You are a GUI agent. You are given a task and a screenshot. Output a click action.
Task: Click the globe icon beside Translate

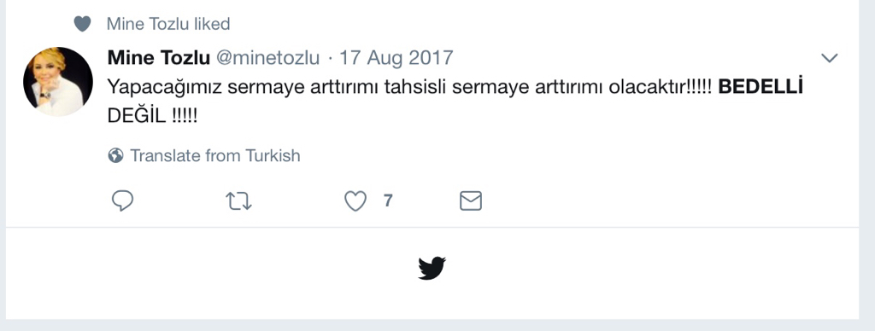(x=115, y=155)
